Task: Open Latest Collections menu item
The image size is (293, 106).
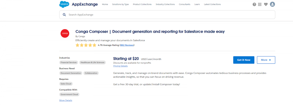Action: click(212, 4)
